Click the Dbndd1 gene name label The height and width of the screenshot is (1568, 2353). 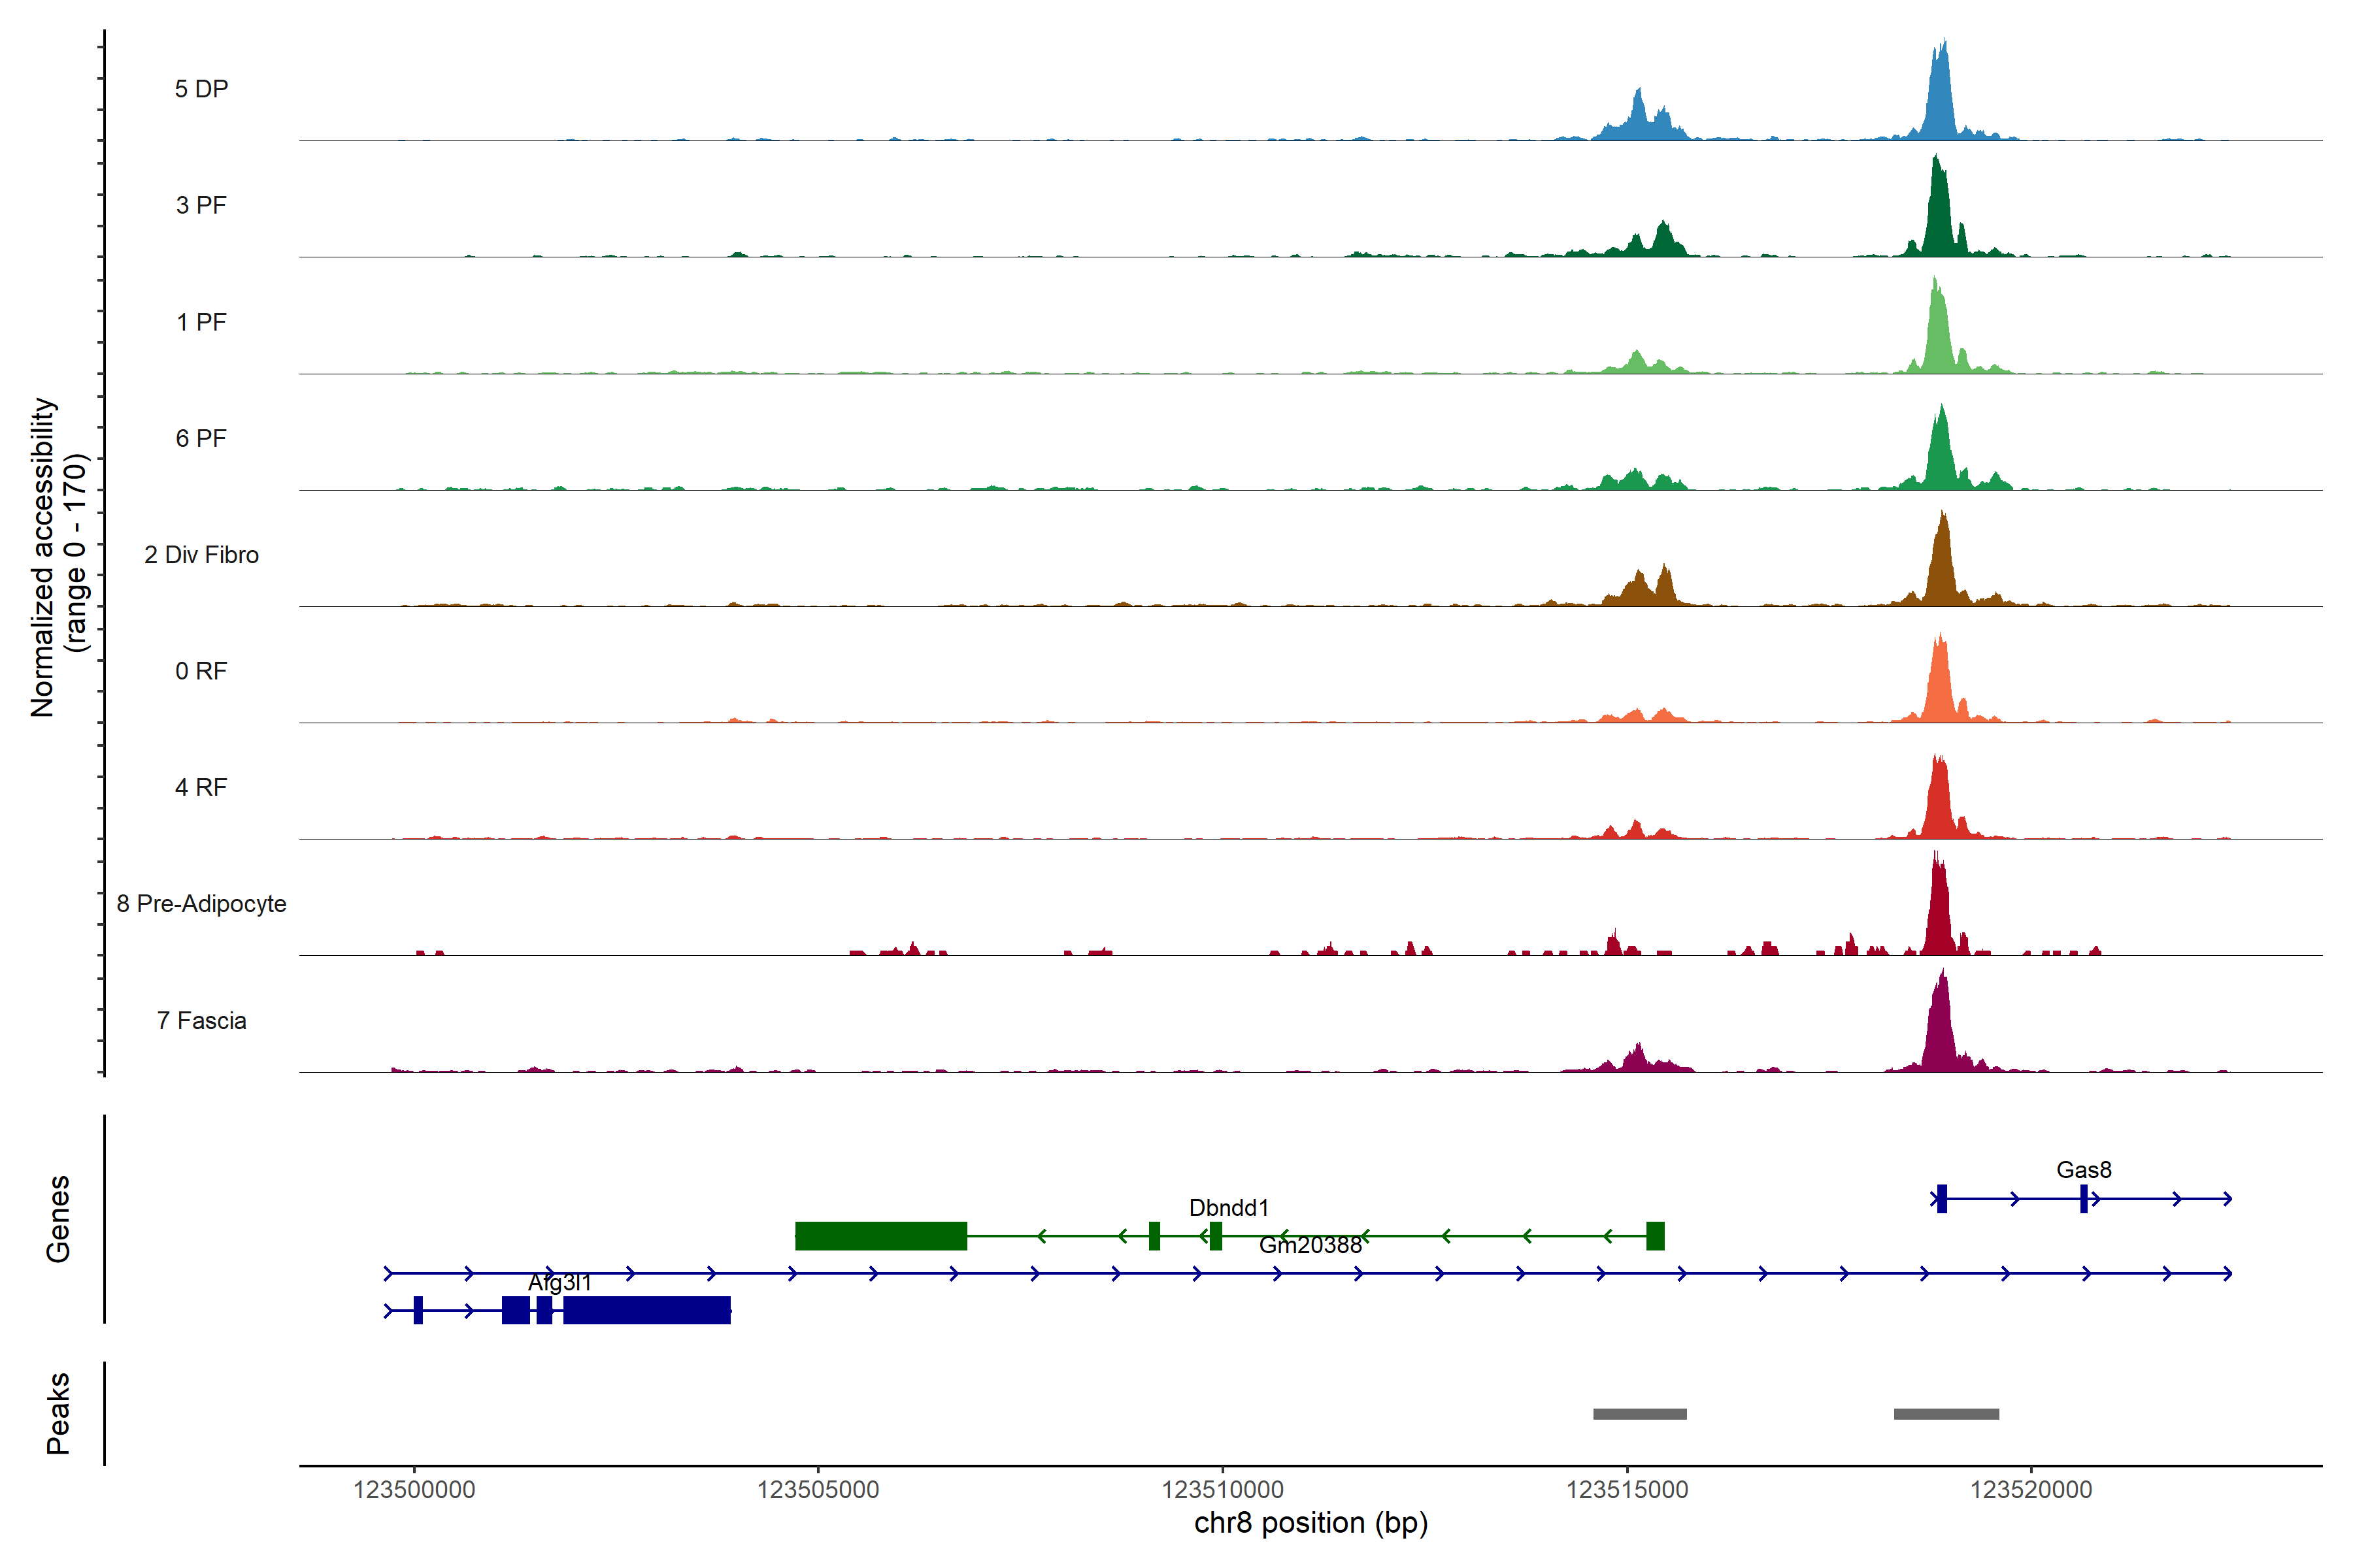coord(1229,1207)
